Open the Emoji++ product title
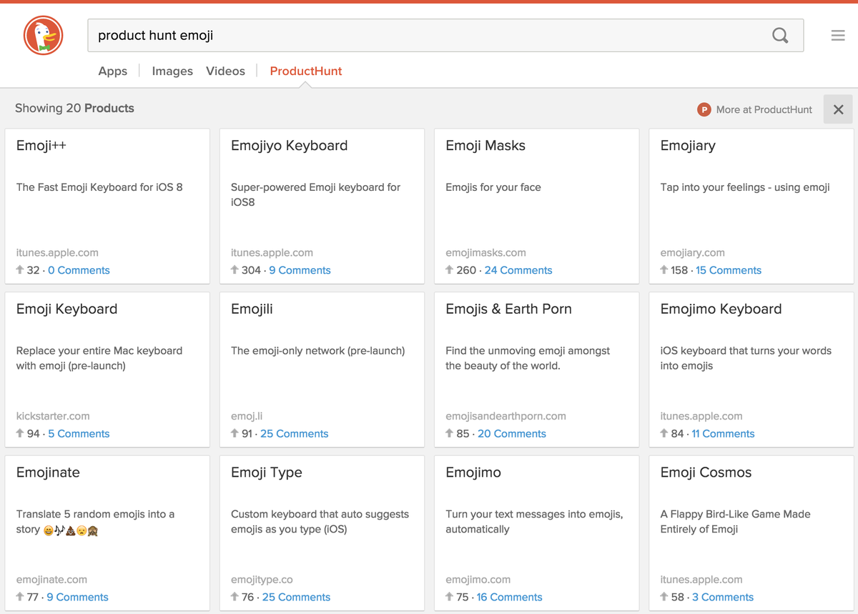Screen dimensions: 858x614 click(x=41, y=146)
